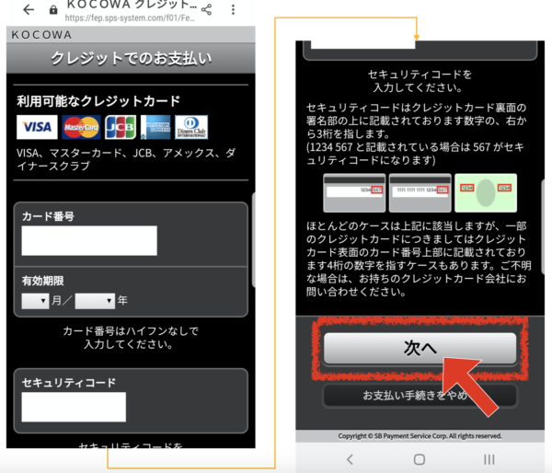This screenshot has height=473, width=552.
Task: Tap the American Express logo
Action: click(x=155, y=127)
